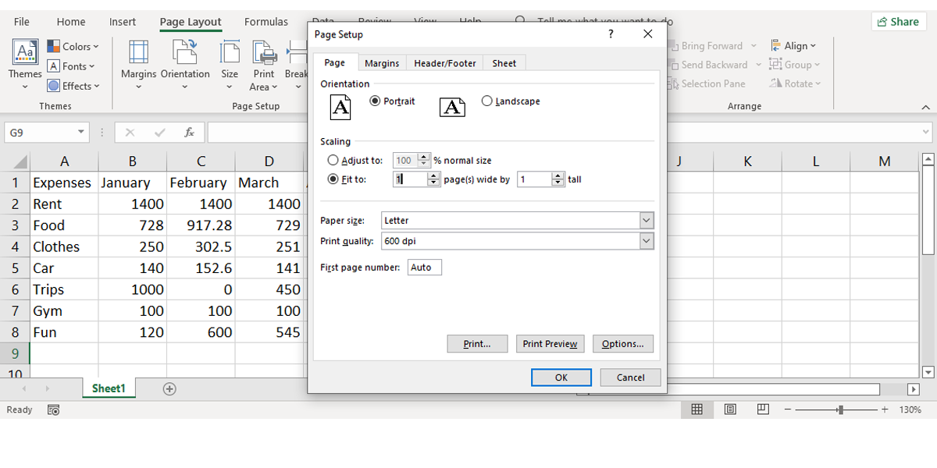Viewport: 937px width, 468px height.
Task: Select the Sheet1 worksheet tab
Action: 109,388
